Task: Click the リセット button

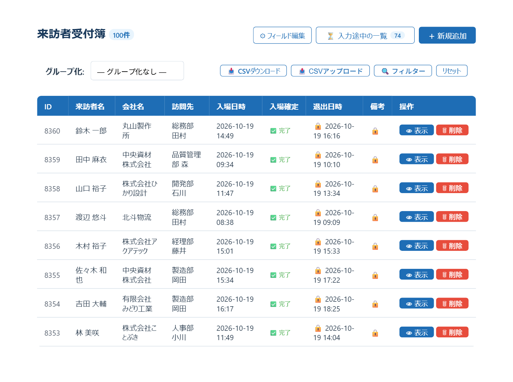Action: pyautogui.click(x=452, y=71)
